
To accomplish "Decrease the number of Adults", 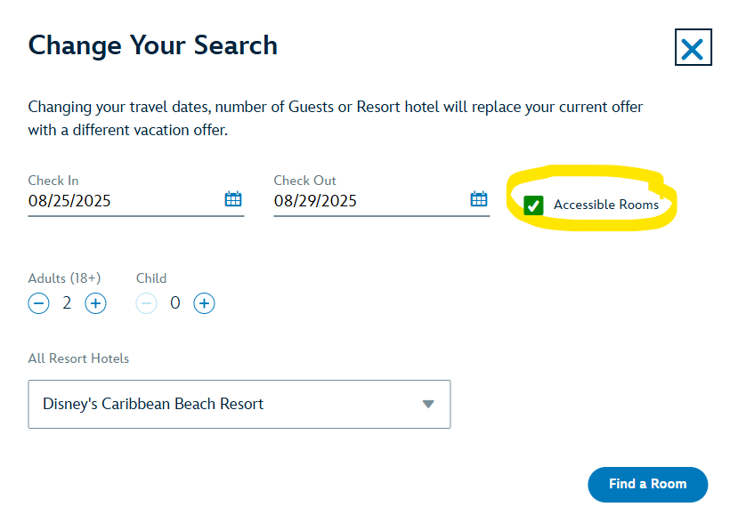I will [39, 303].
